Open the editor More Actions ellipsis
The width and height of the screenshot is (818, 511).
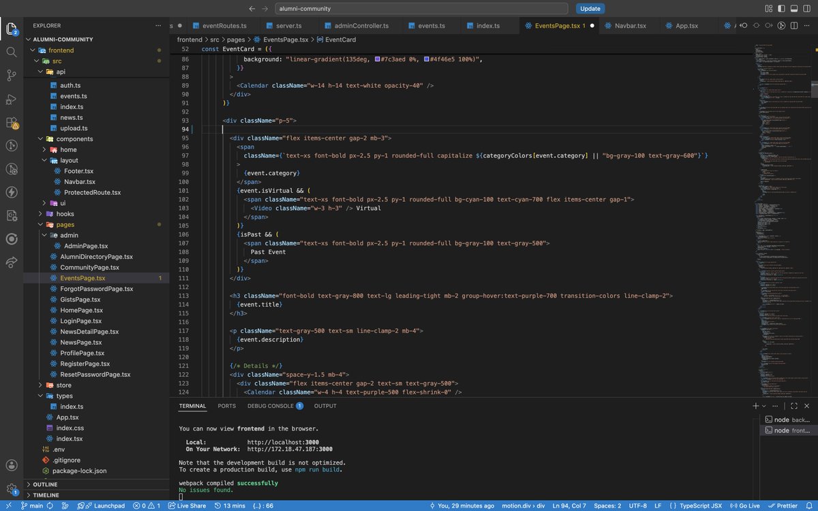click(x=808, y=26)
